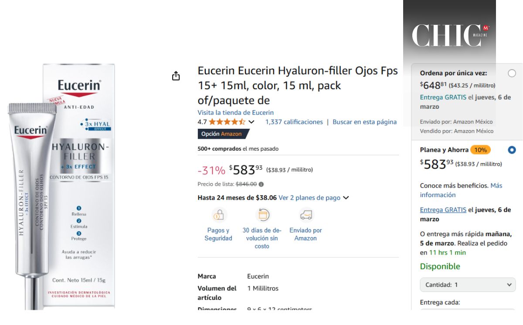Expand Ver 2 planes de pago
The height and width of the screenshot is (325, 523).
point(313,198)
